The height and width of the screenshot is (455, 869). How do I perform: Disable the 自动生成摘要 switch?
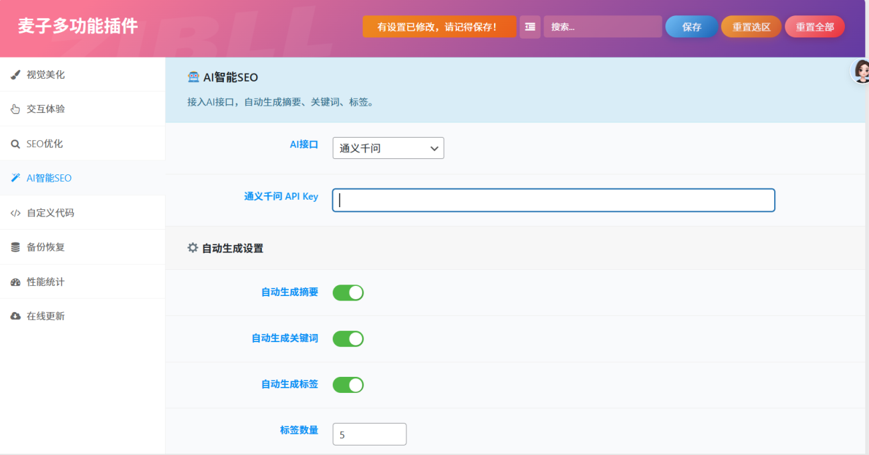[348, 293]
